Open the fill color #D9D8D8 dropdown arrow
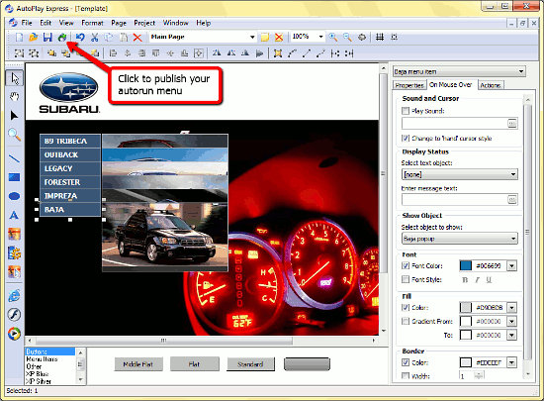Viewport: 544px width, 401px height. tap(512, 308)
